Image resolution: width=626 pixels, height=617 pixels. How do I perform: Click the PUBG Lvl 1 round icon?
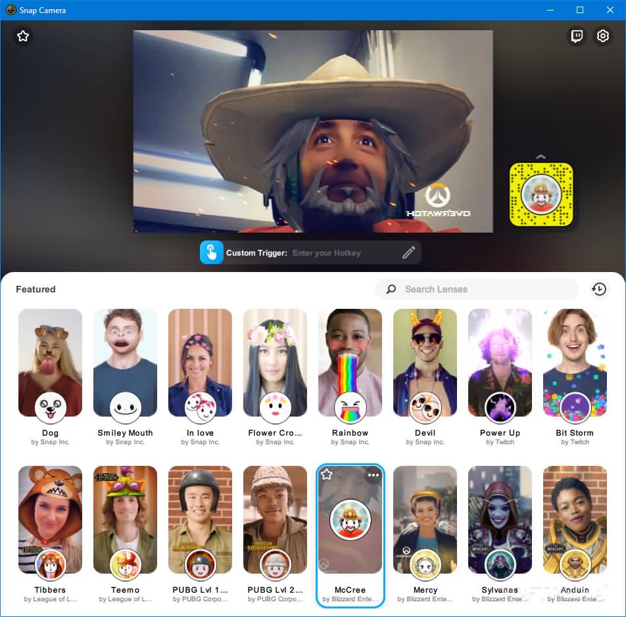pos(200,564)
